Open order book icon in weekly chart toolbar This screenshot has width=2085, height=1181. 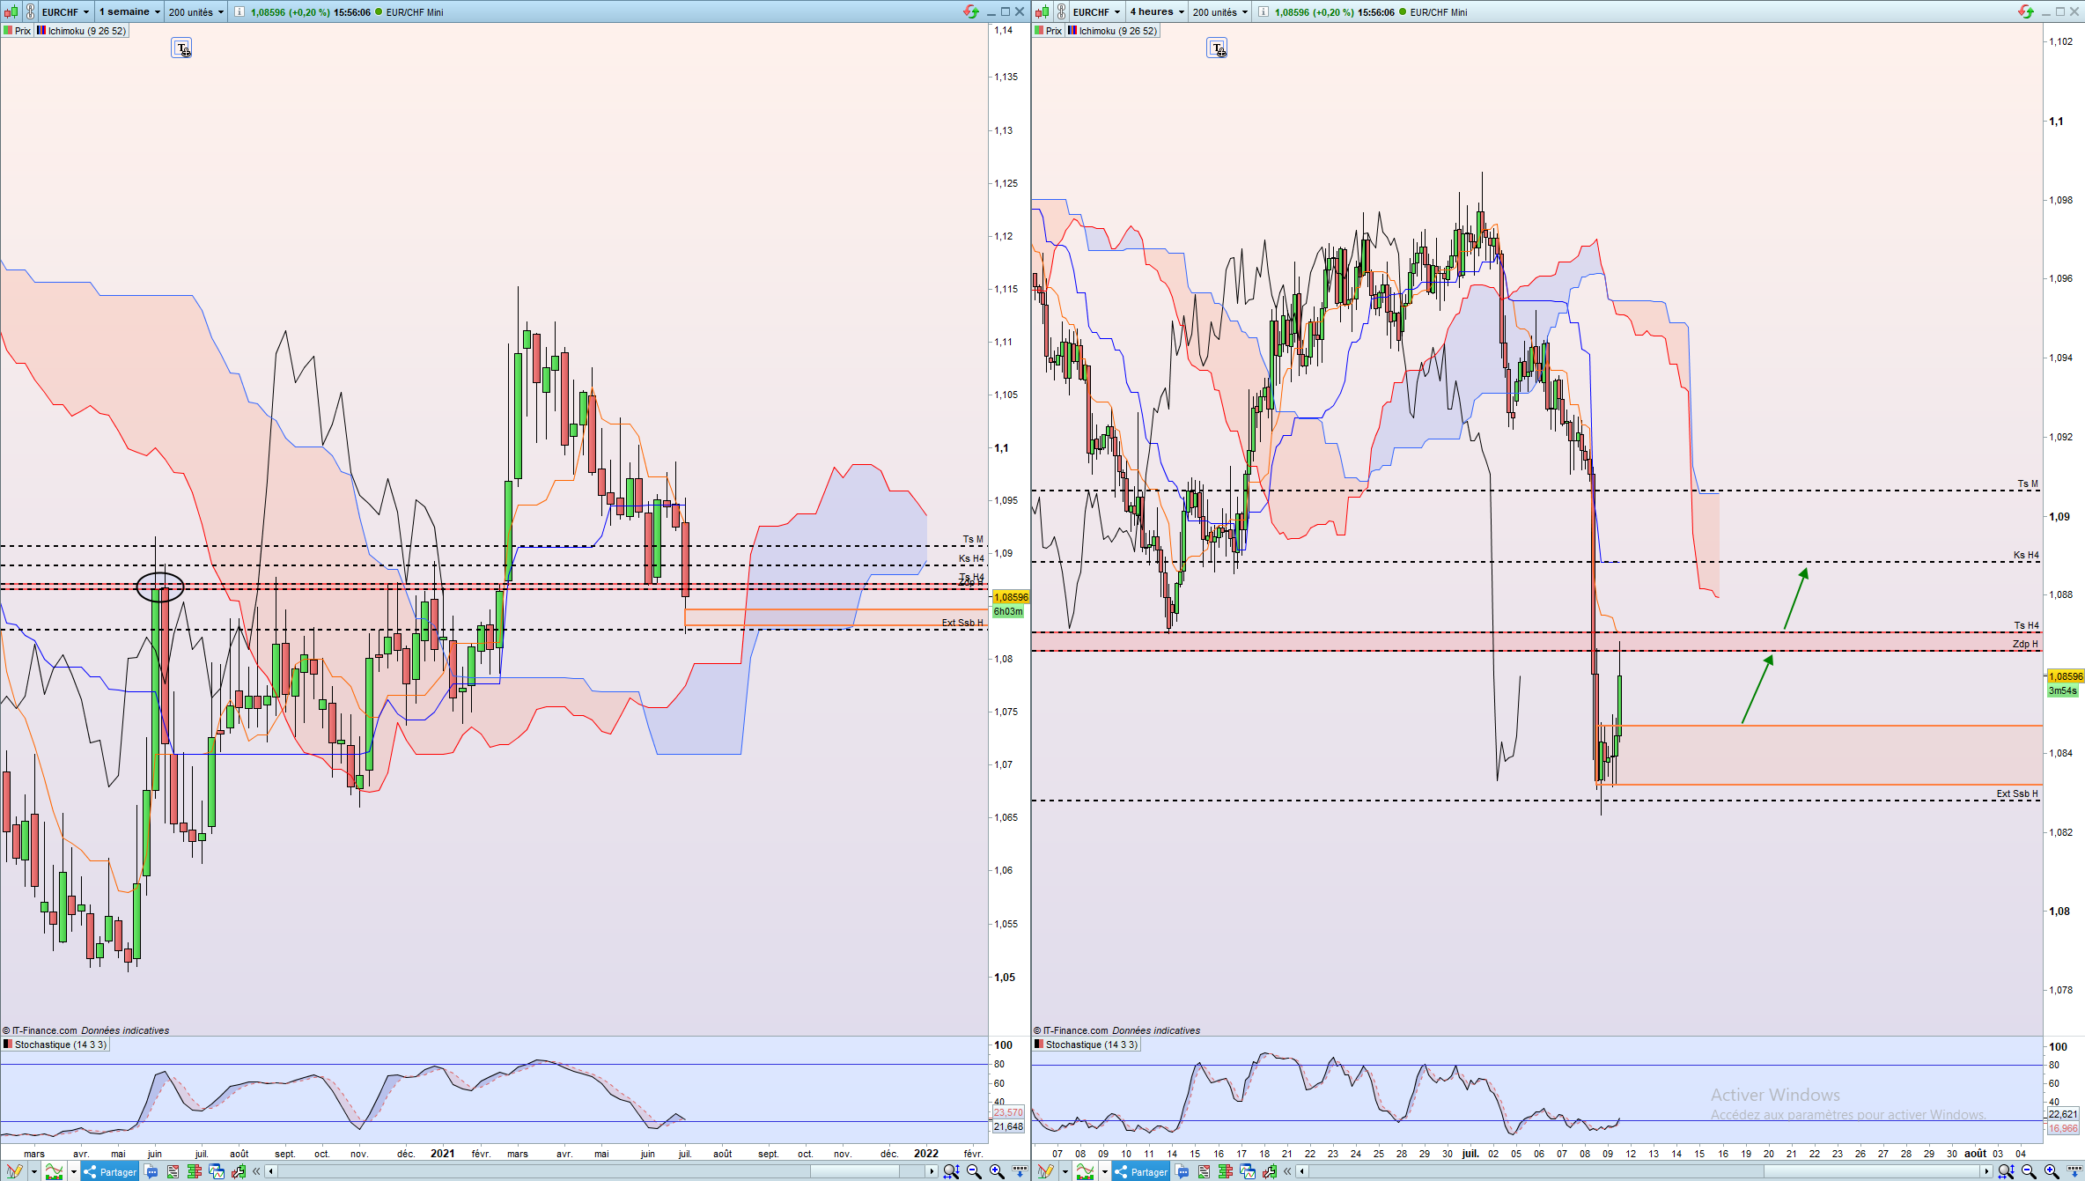194,1171
